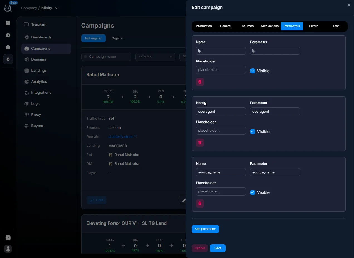This screenshot has height=258, width=354.
Task: Open the Invite bot dropdown filter
Action: [155, 57]
